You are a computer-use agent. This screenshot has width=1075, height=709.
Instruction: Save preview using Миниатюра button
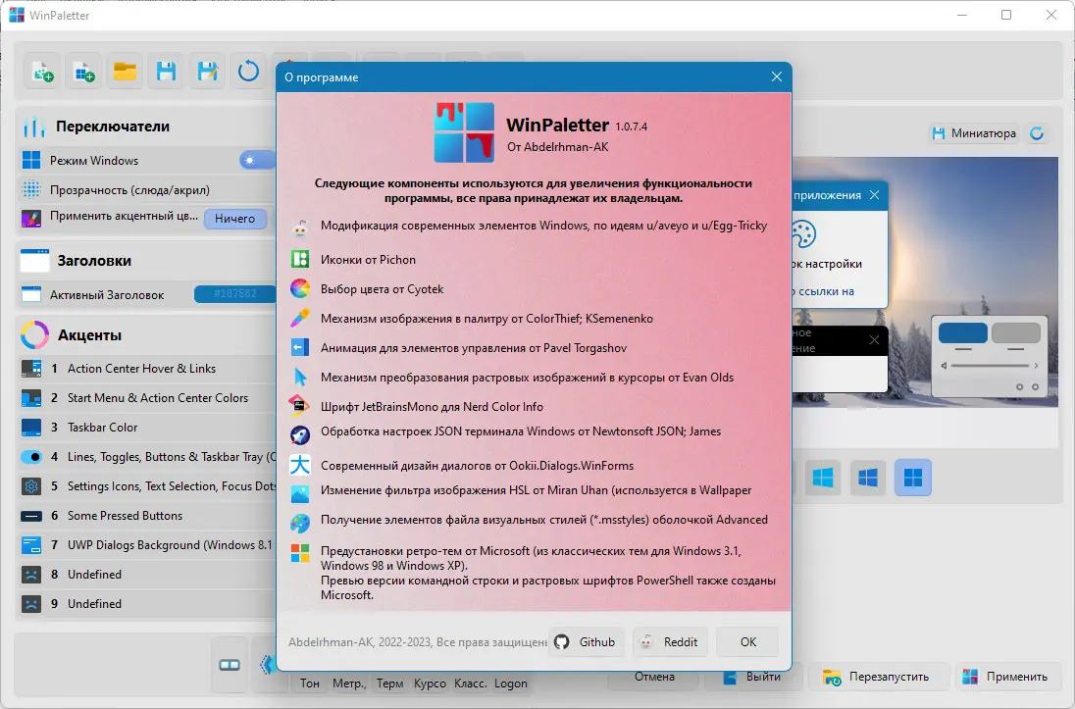pyautogui.click(x=974, y=133)
